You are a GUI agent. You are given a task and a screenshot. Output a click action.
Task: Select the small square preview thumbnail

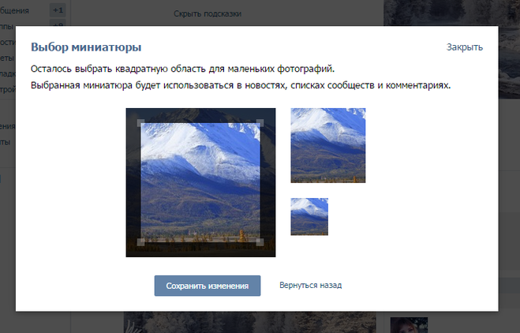click(309, 216)
